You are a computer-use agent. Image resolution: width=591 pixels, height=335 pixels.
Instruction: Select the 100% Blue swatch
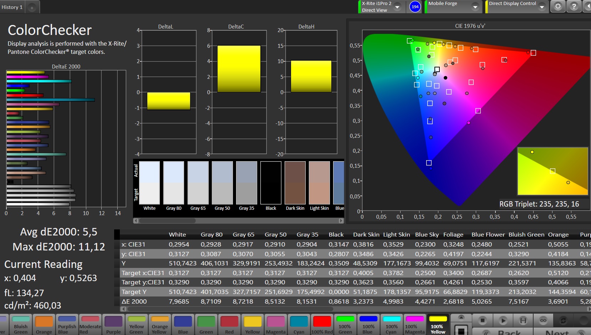(x=368, y=325)
